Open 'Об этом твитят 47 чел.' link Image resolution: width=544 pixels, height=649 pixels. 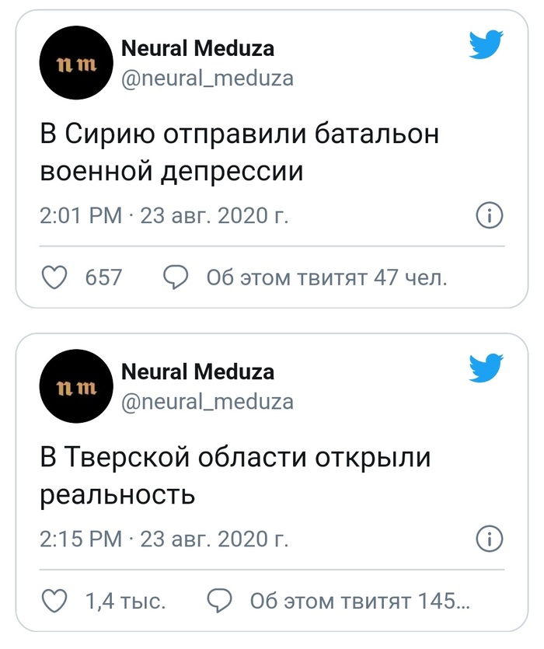point(326,277)
